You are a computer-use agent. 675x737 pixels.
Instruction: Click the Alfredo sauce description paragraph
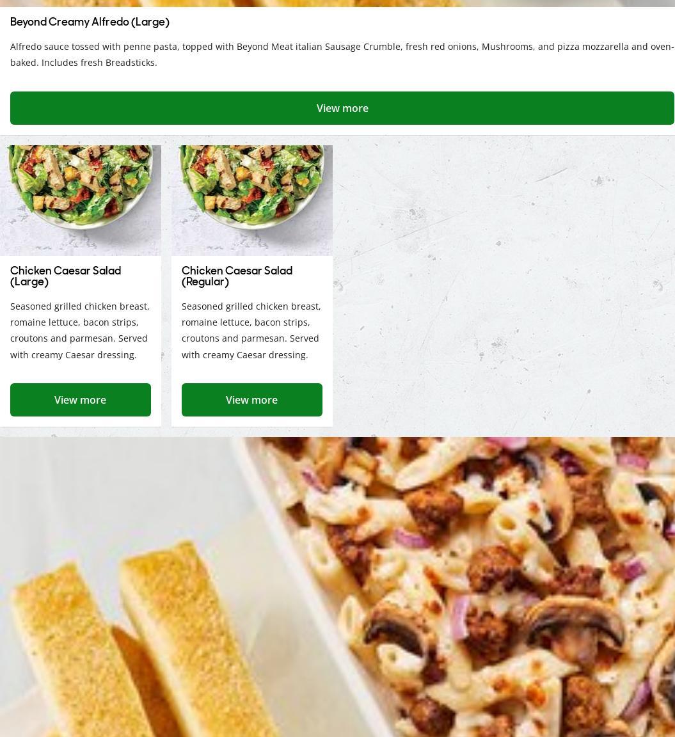(x=342, y=54)
